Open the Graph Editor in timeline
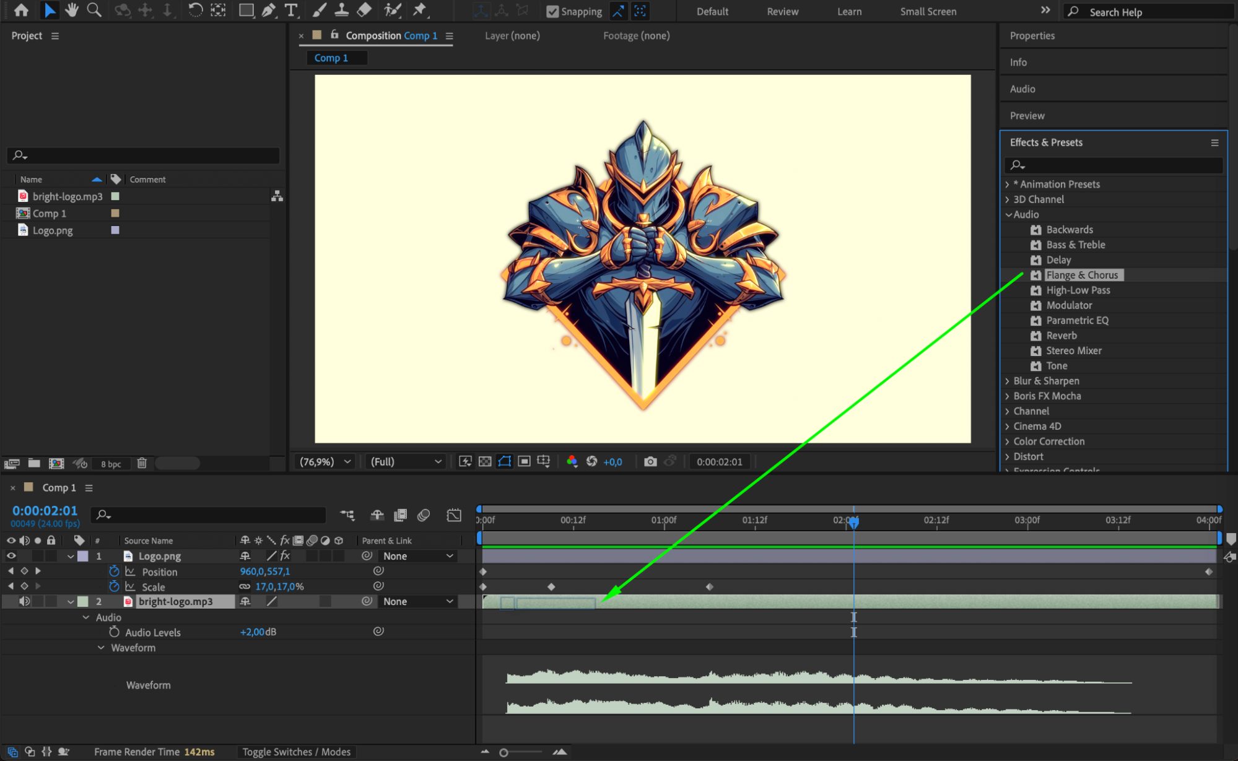 pos(454,515)
